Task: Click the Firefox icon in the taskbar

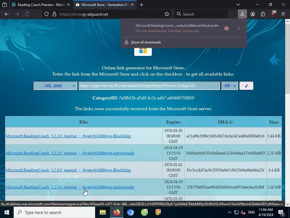Action: pos(116,212)
